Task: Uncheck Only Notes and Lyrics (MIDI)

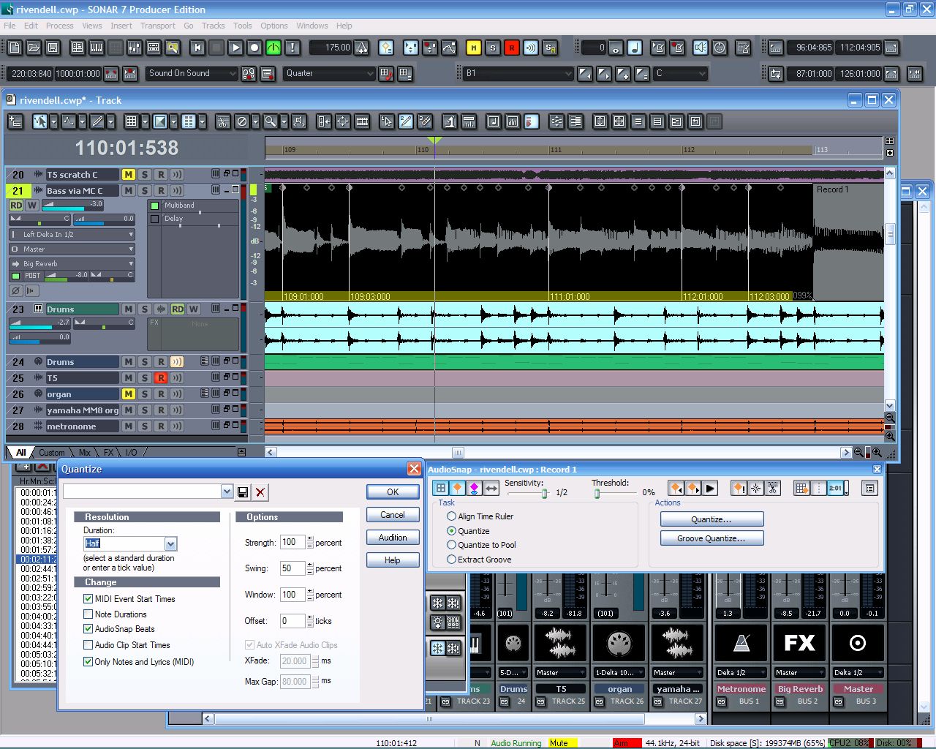Action: click(x=88, y=662)
